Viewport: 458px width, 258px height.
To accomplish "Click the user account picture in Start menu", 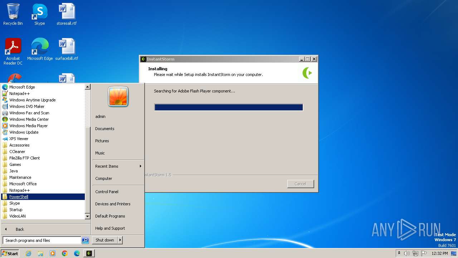I will (x=118, y=97).
